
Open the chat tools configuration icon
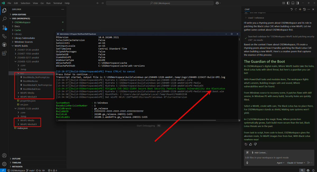[247, 153]
